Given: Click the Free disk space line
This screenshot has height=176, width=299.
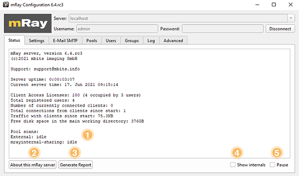Looking at the screenshot, I should point(77,121).
